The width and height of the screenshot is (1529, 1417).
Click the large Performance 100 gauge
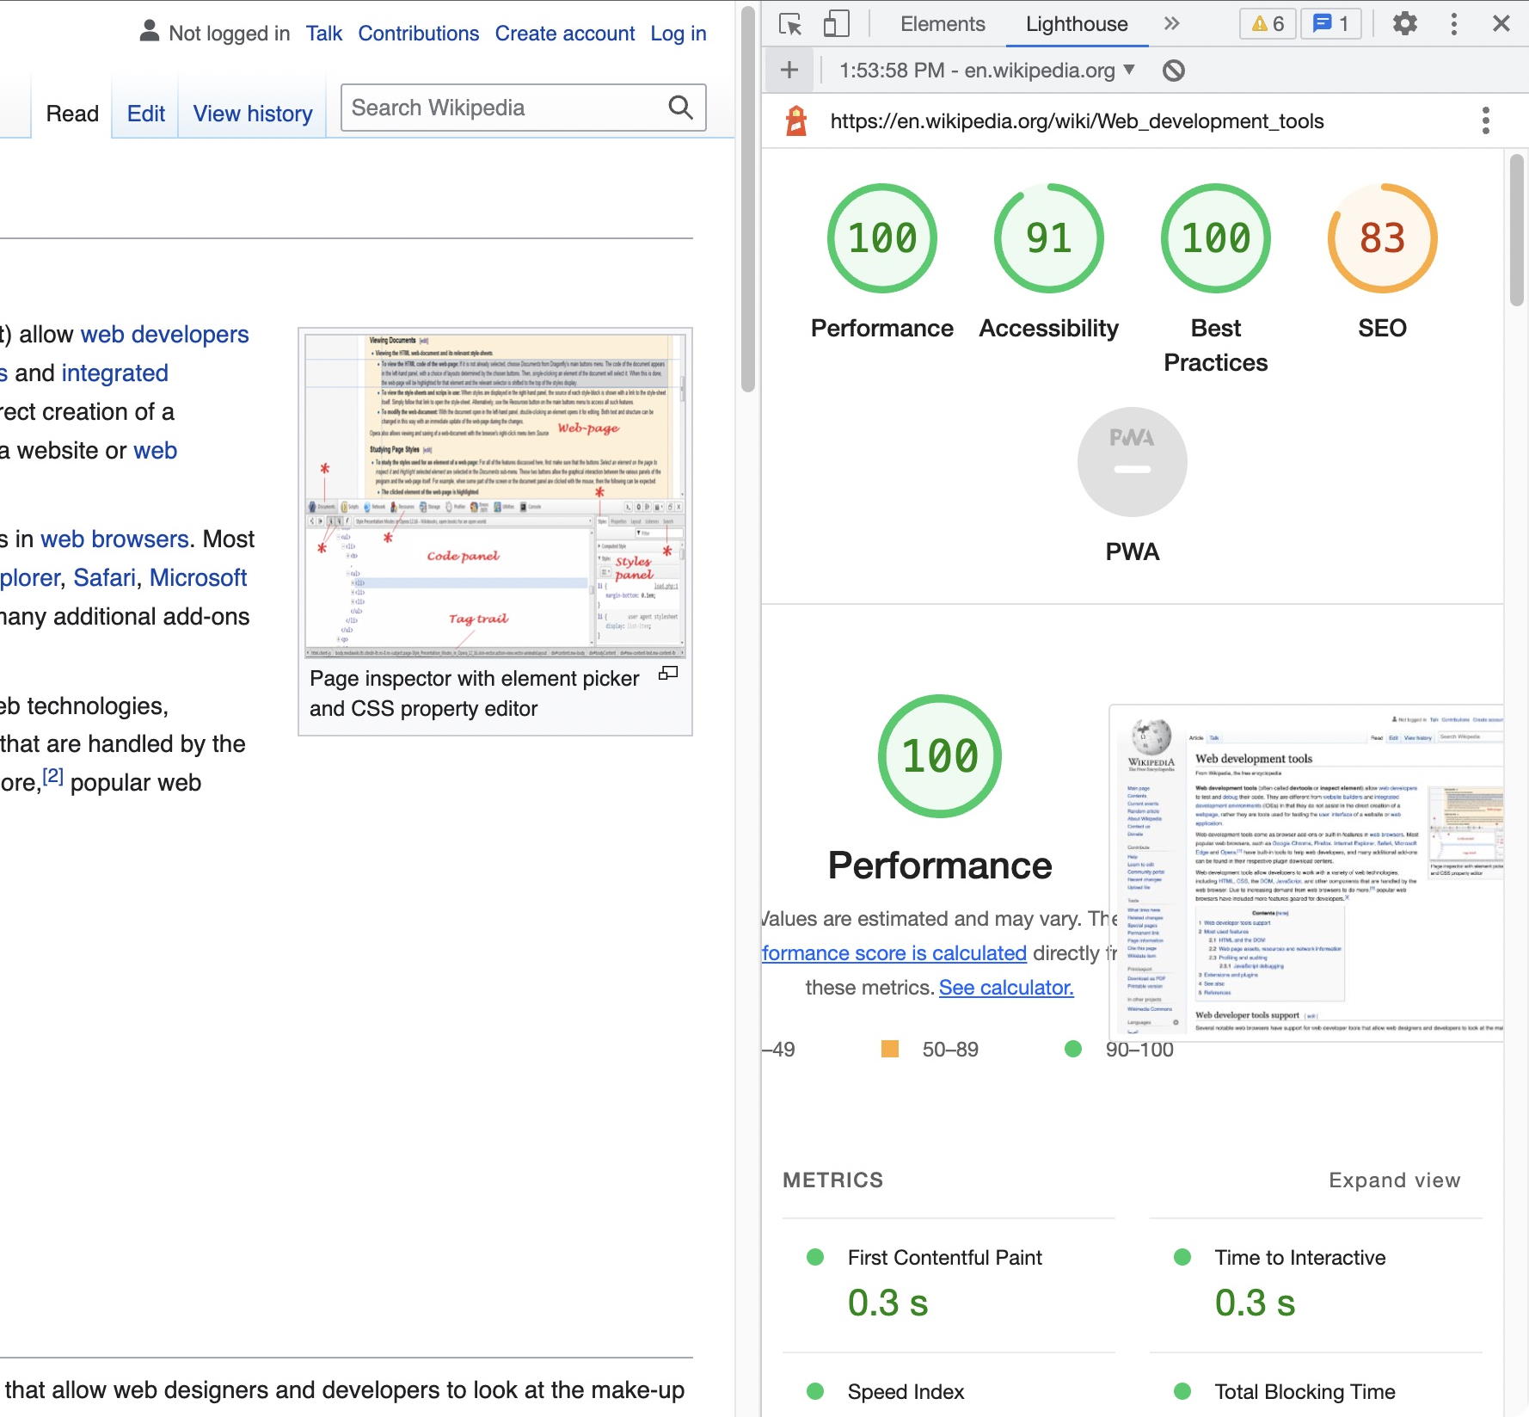pyautogui.click(x=940, y=756)
